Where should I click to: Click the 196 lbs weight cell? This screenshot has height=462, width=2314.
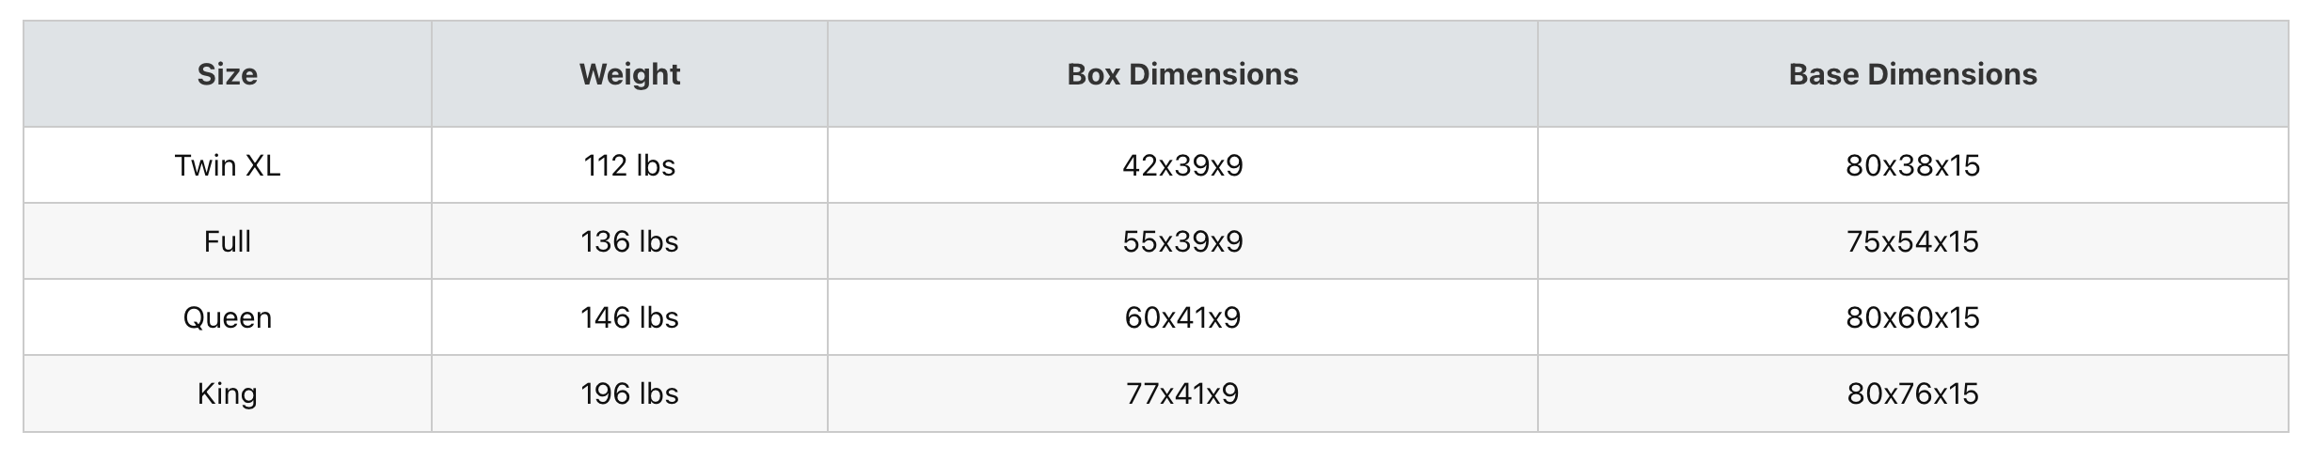point(629,393)
